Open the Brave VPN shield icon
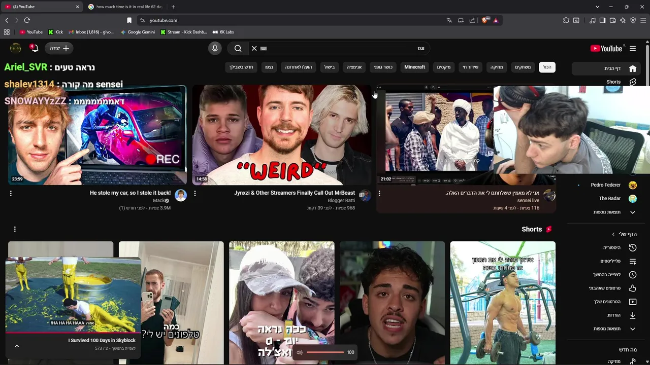This screenshot has height=365, width=650. [633, 20]
